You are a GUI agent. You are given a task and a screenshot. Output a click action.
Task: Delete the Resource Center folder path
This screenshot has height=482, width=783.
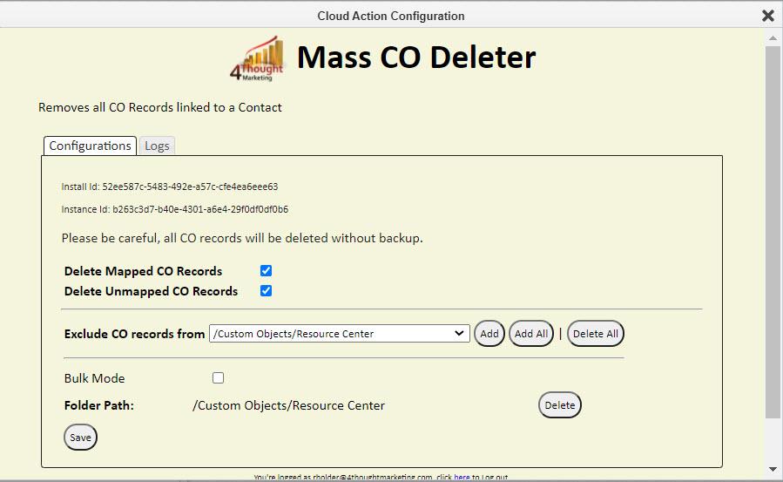pos(560,405)
